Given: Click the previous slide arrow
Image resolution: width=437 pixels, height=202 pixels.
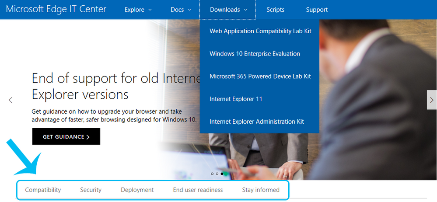Looking at the screenshot, I should point(10,100).
